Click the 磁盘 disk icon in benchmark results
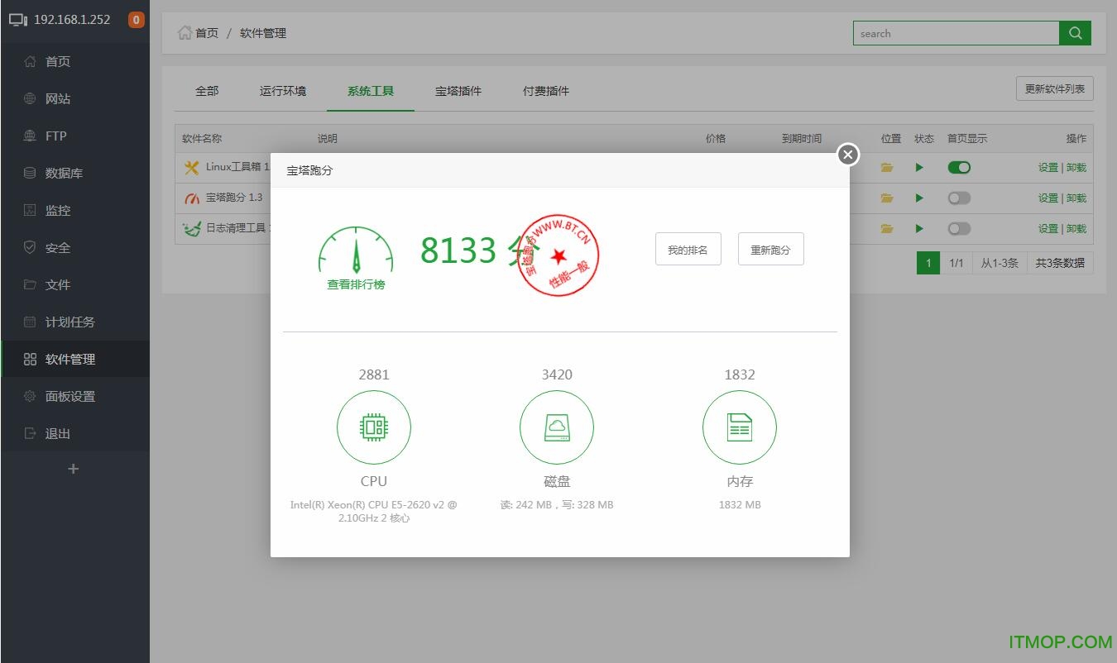Screen dimensions: 1117x663 557,427
